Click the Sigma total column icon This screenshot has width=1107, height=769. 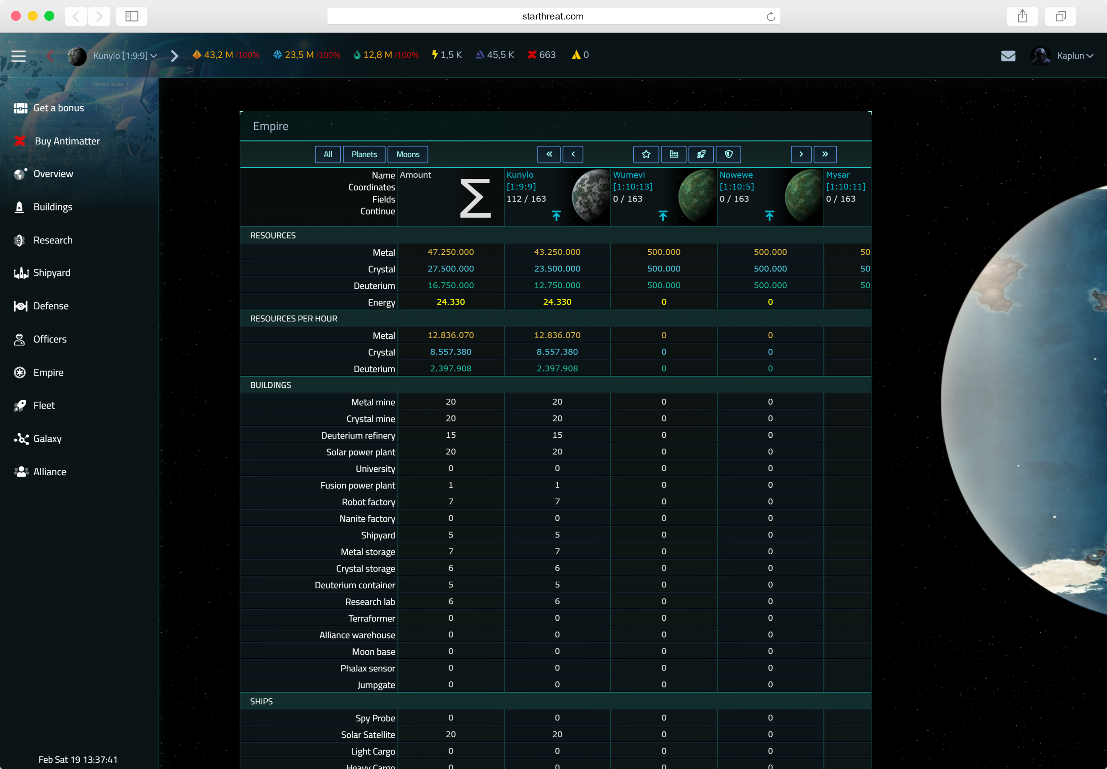point(475,198)
